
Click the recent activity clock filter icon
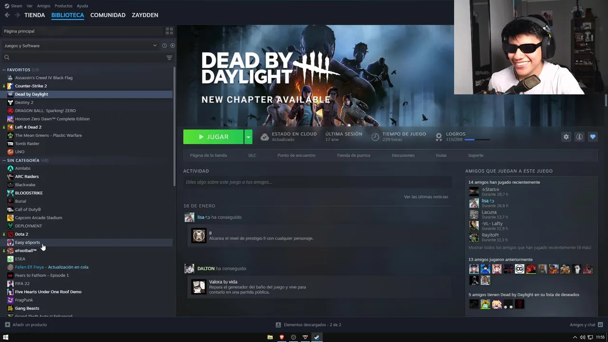pos(164,46)
